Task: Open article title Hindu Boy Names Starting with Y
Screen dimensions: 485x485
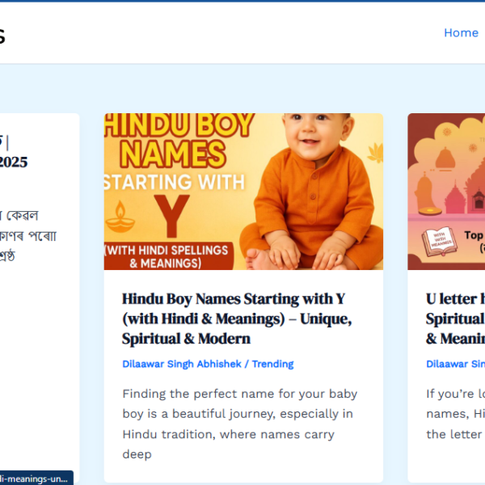Action: pyautogui.click(x=237, y=318)
